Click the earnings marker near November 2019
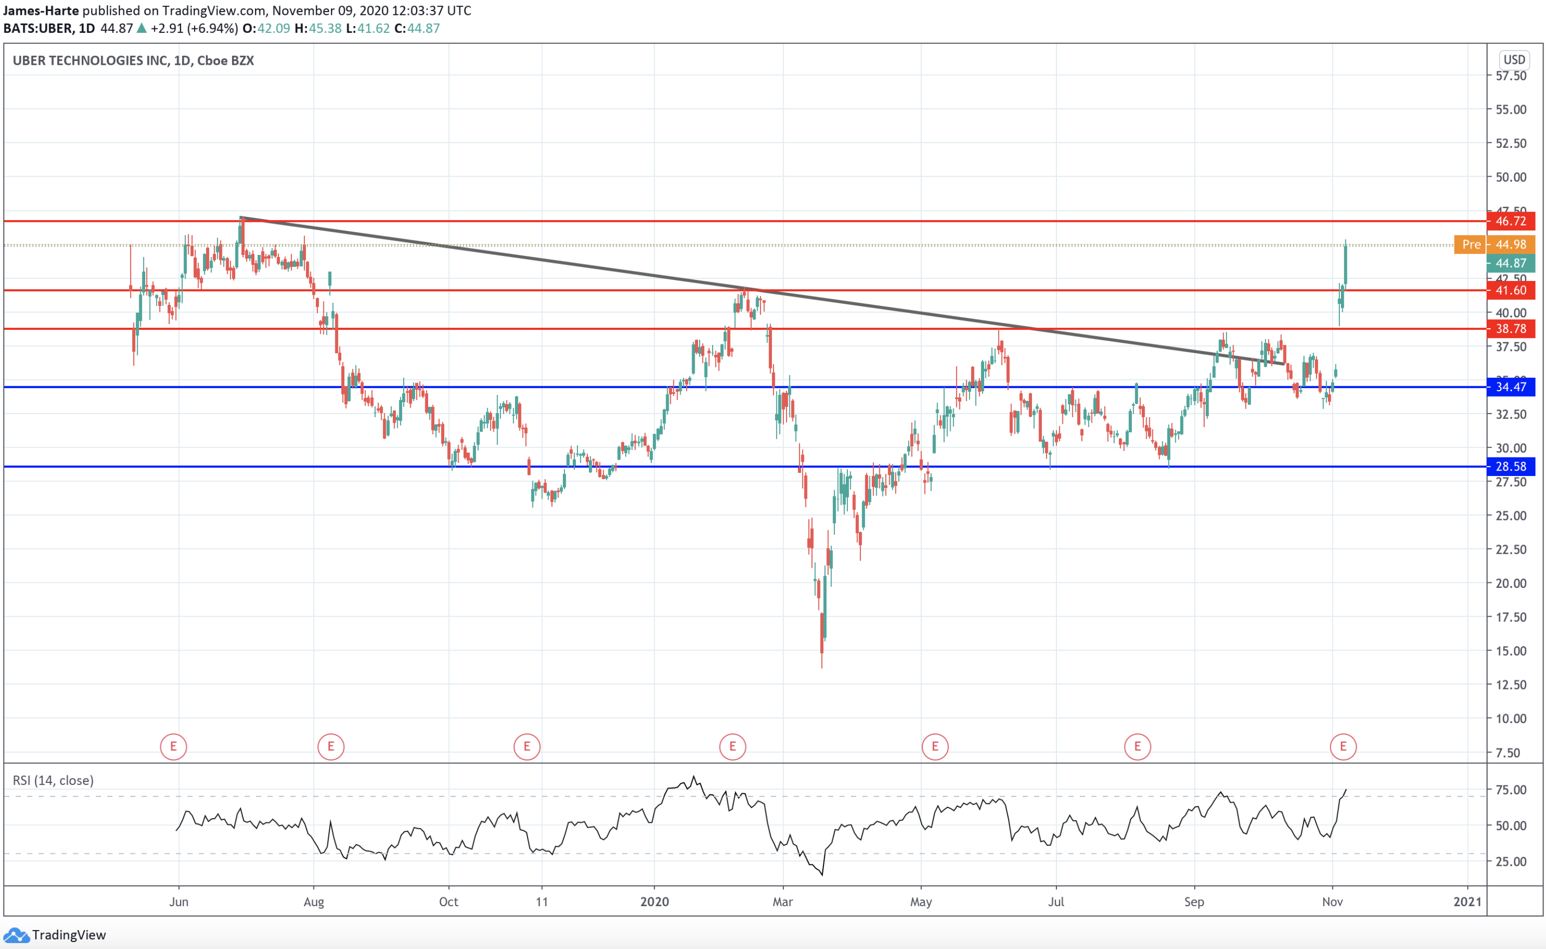This screenshot has height=949, width=1546. pyautogui.click(x=526, y=746)
